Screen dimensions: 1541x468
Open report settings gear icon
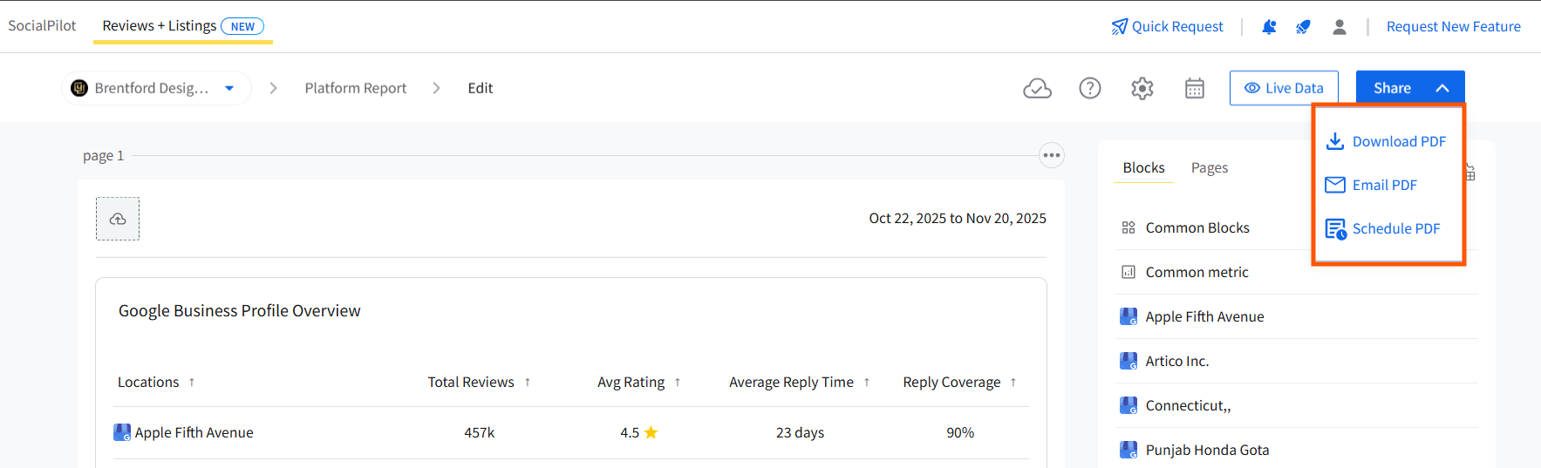(x=1142, y=88)
